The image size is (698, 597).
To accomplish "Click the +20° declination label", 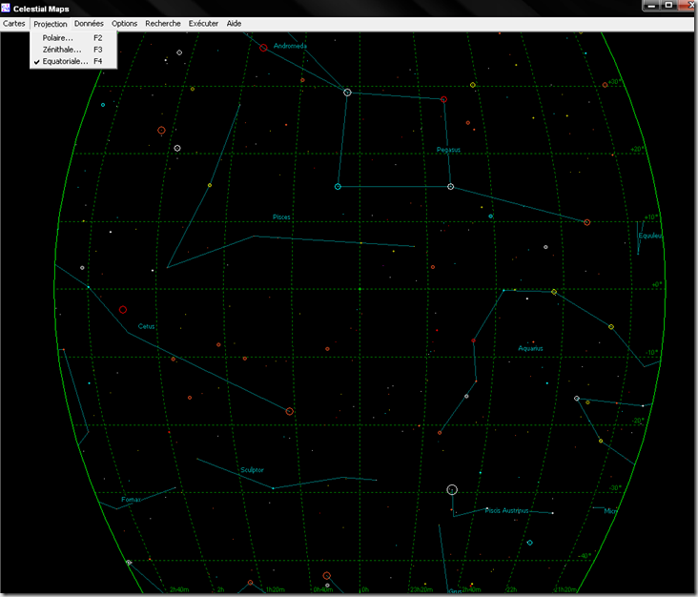I will pos(637,149).
